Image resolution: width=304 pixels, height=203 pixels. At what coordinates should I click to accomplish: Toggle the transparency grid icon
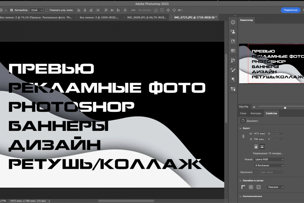(x=258, y=187)
